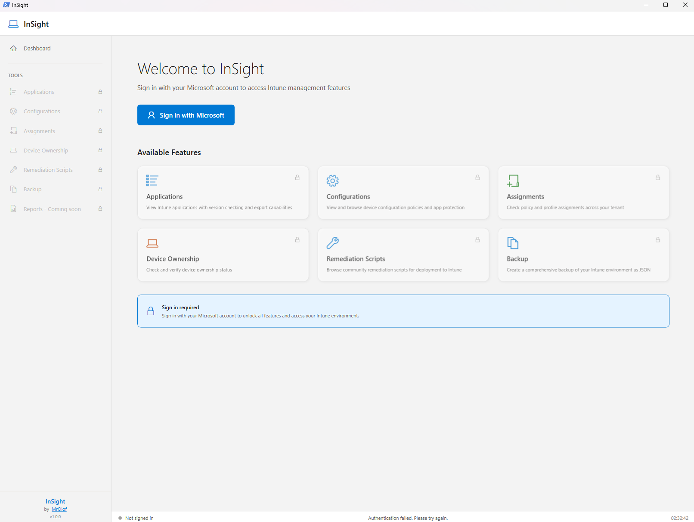
Task: Open the Device Ownership feature card title
Action: 173,259
